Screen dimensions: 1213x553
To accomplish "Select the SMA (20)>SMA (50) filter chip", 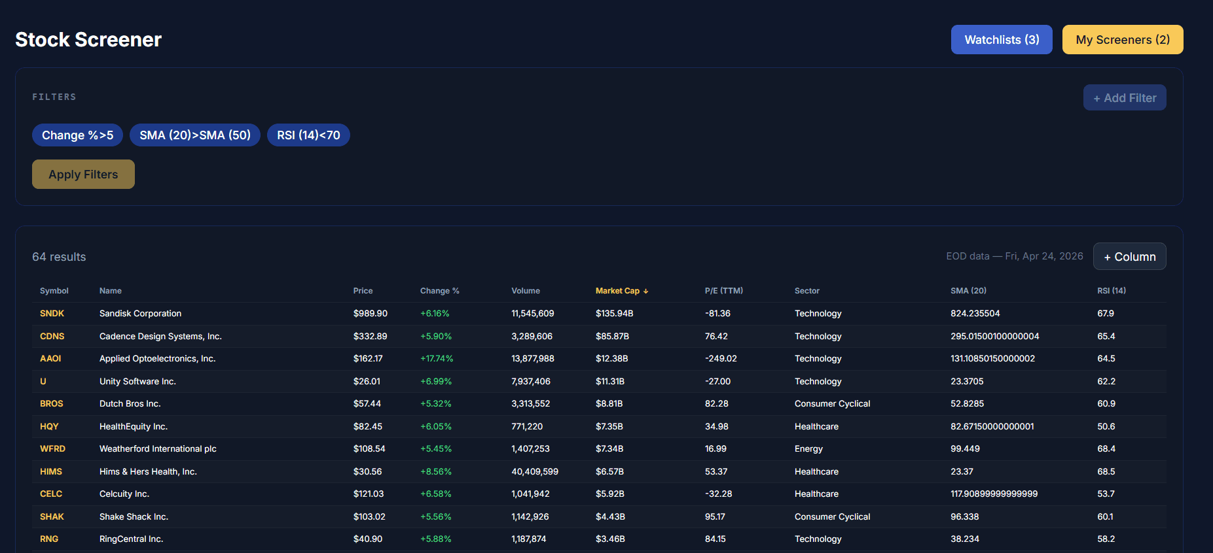I will pos(195,135).
